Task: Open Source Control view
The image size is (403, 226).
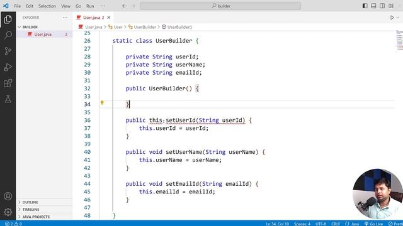Action: [8, 51]
